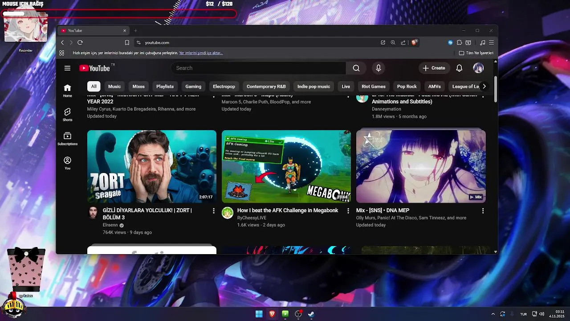Open Danneymation channel name link

click(x=387, y=109)
